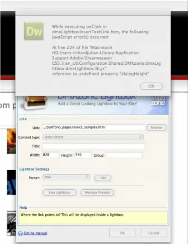Click the help question mark icon
The height and width of the screenshot is (244, 188).
[20, 233]
